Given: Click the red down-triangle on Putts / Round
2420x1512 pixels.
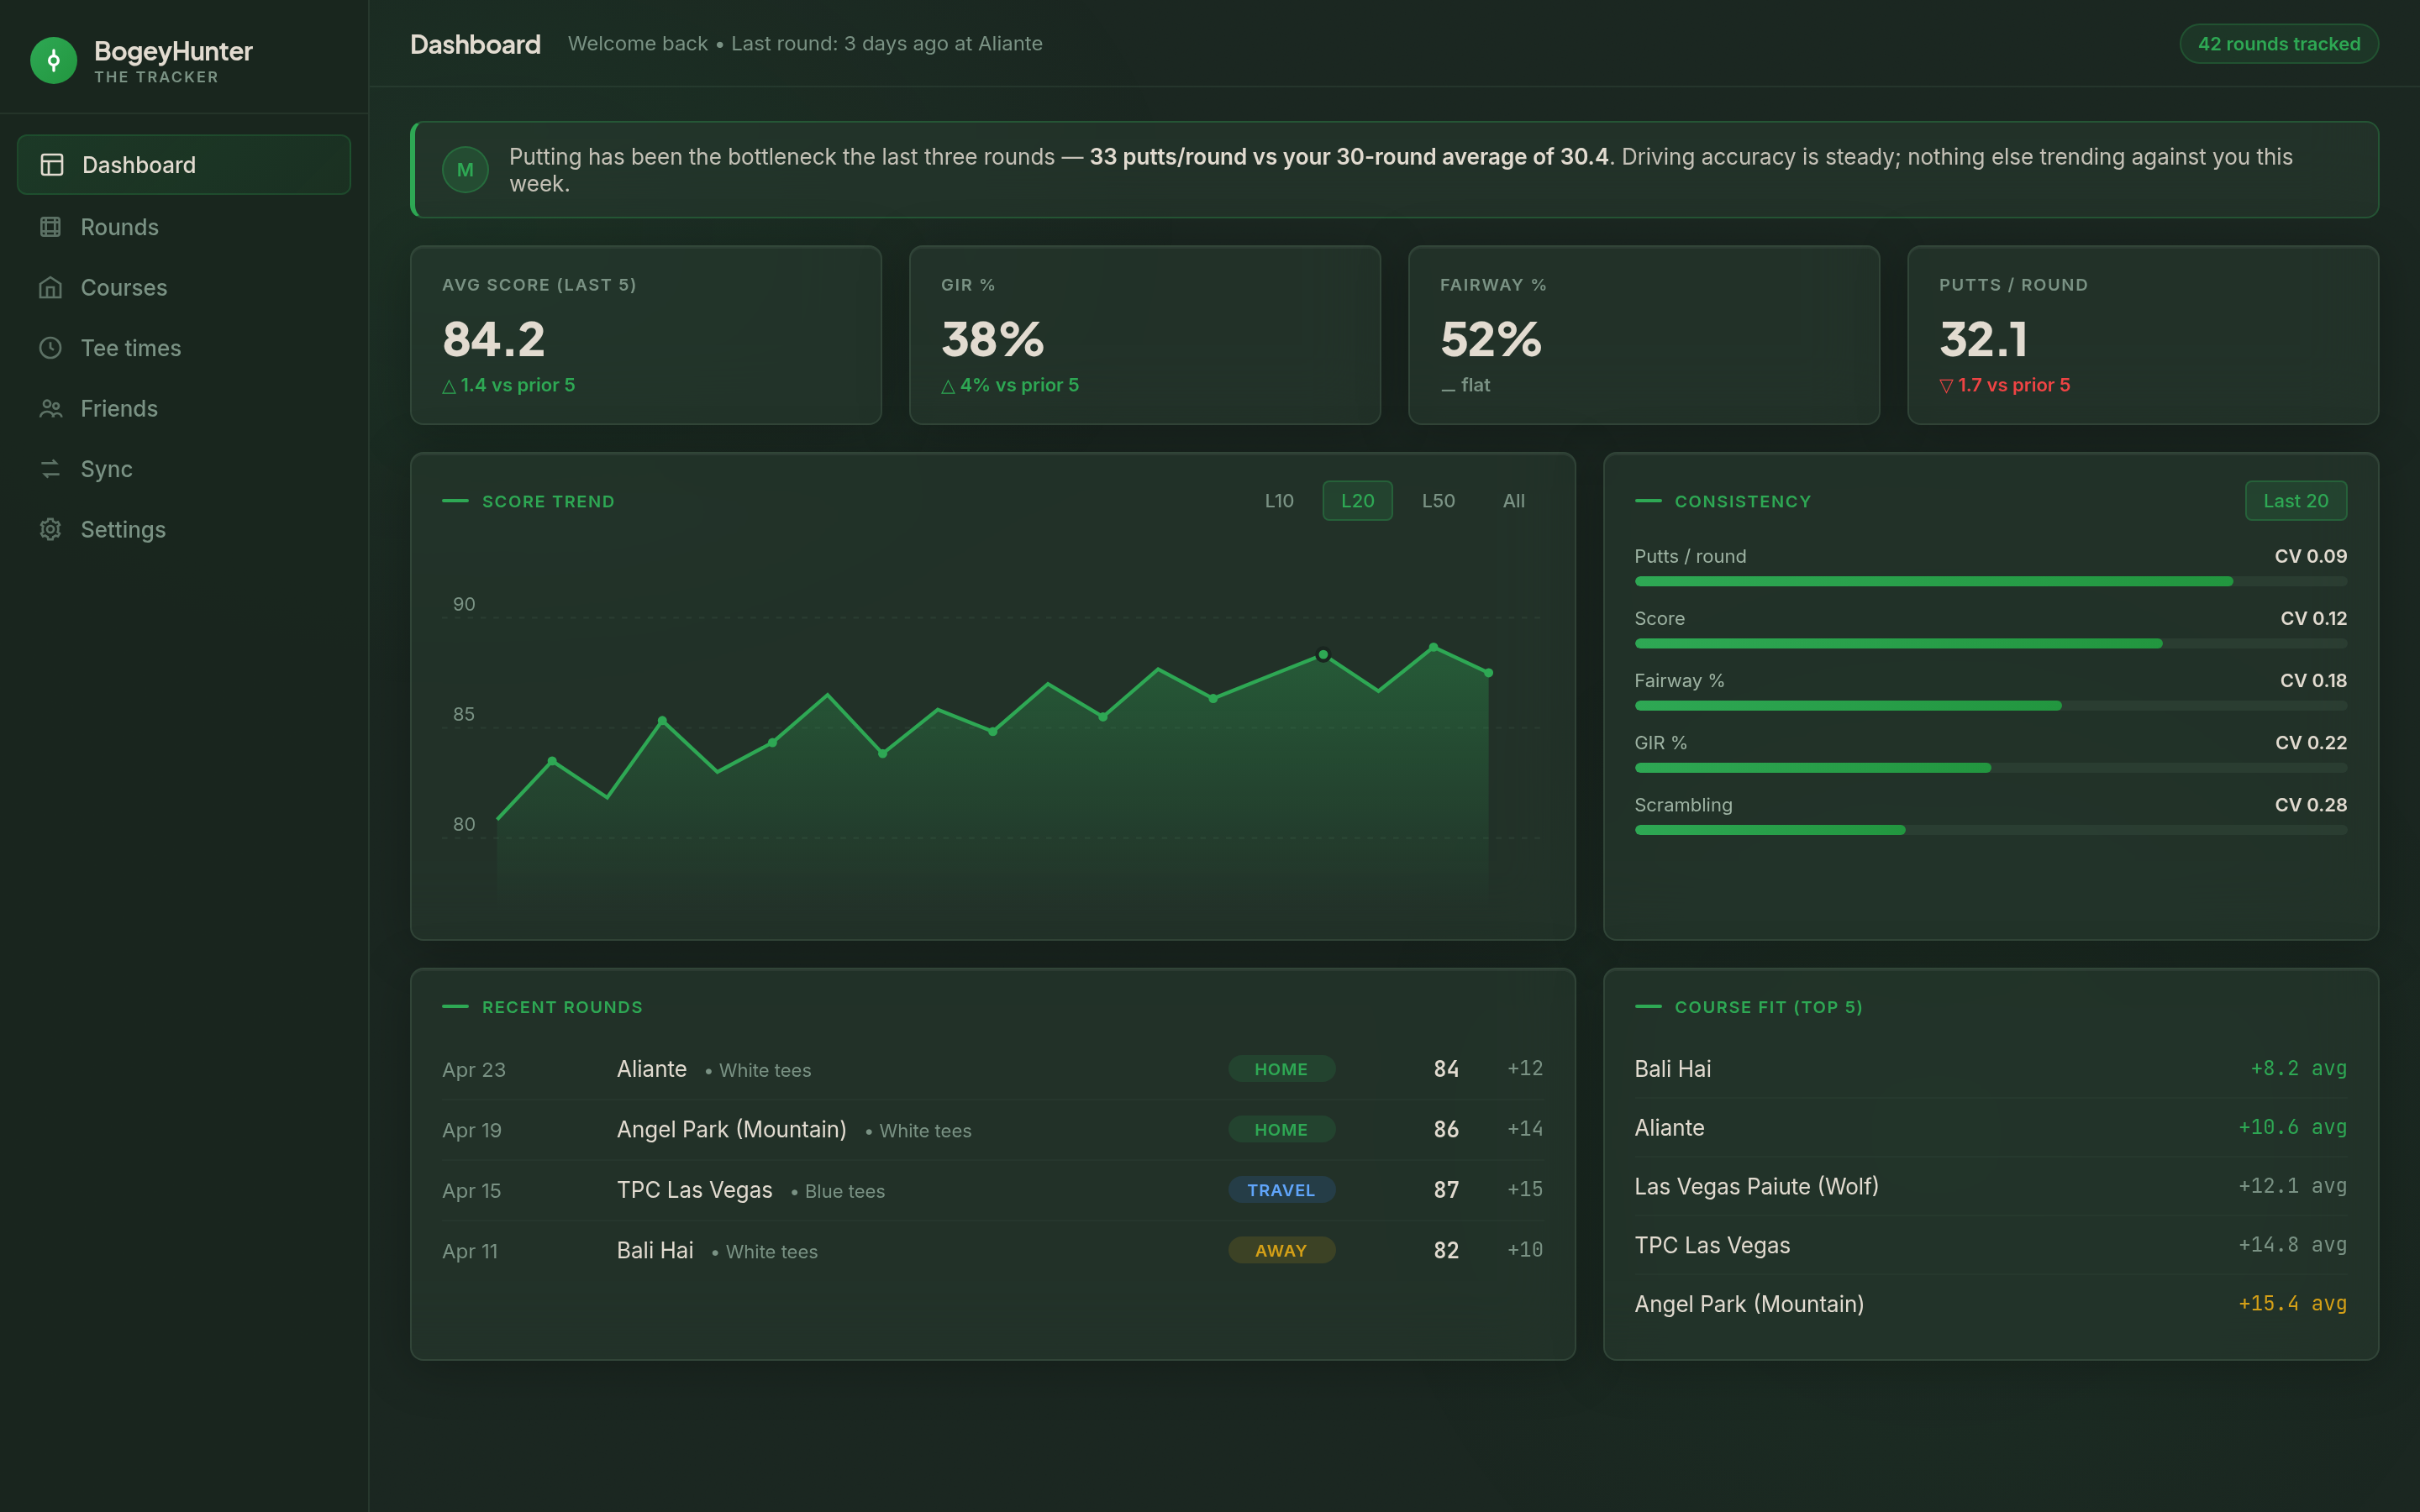Looking at the screenshot, I should tap(1946, 386).
